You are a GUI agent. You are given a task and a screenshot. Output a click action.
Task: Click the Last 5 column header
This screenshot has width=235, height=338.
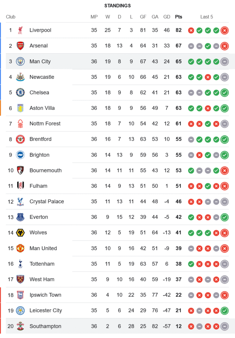coord(207,17)
